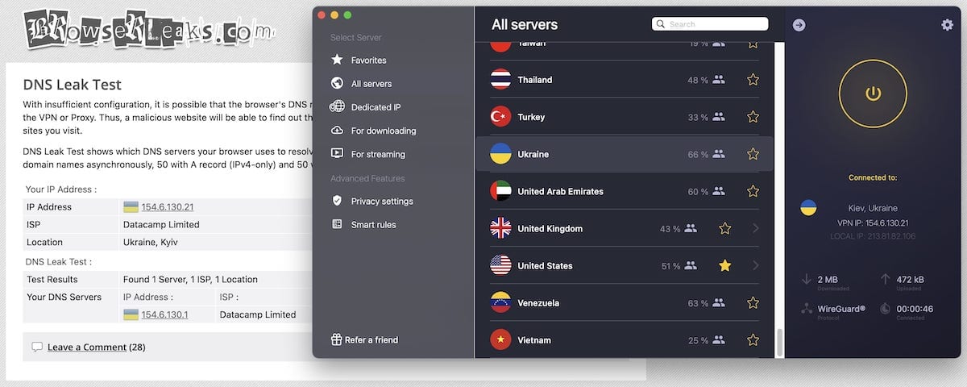The image size is (967, 387).
Task: Click the United States flag icon
Action: [x=500, y=265]
